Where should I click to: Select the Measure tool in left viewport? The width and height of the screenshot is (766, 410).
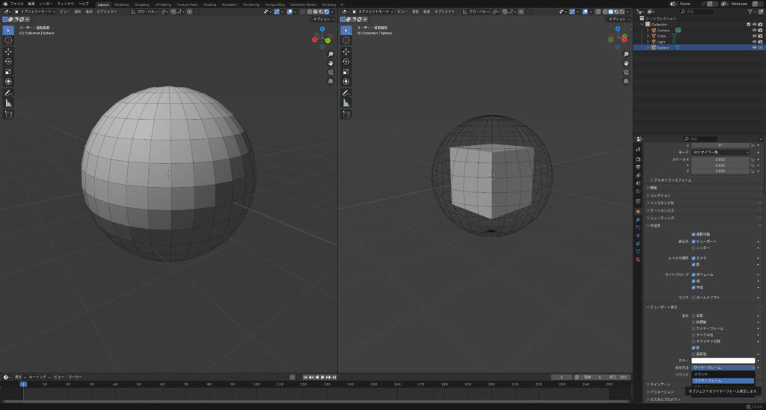tap(8, 103)
